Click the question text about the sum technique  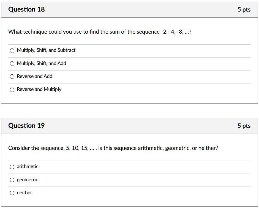point(100,32)
